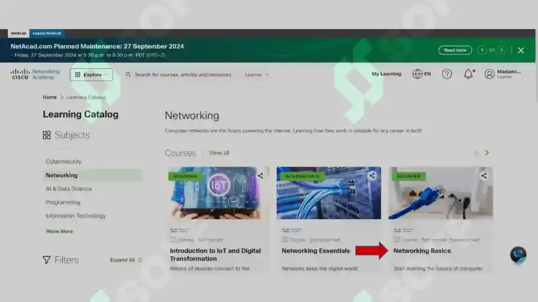Click the Intermediate badge on Networking Essentials
This screenshot has width=538, height=302.
302,176
